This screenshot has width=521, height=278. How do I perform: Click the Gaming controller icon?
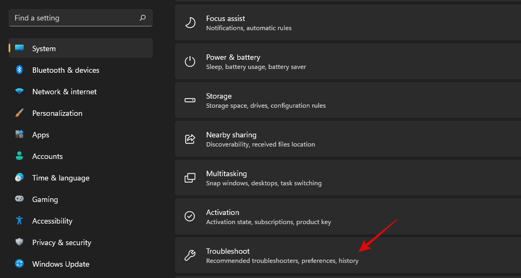pyautogui.click(x=19, y=199)
